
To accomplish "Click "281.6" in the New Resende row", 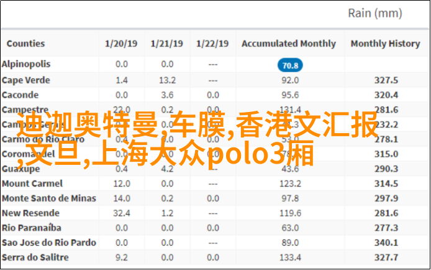I will pos(386,213).
